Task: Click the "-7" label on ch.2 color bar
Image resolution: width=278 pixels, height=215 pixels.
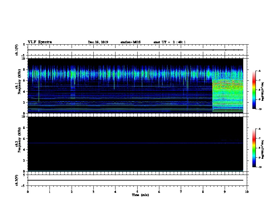Action: (259, 138)
